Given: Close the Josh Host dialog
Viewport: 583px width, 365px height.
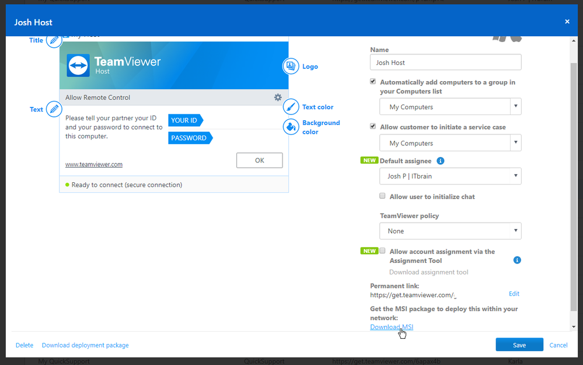Looking at the screenshot, I should [x=567, y=22].
